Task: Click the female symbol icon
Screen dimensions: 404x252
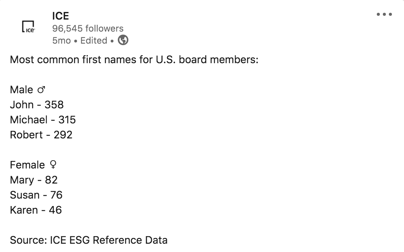Action: [x=53, y=165]
